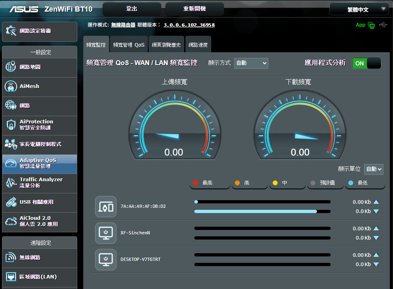Open AiProtection shield lock icon
Image resolution: width=393 pixels, height=289 pixels.
[11, 125]
